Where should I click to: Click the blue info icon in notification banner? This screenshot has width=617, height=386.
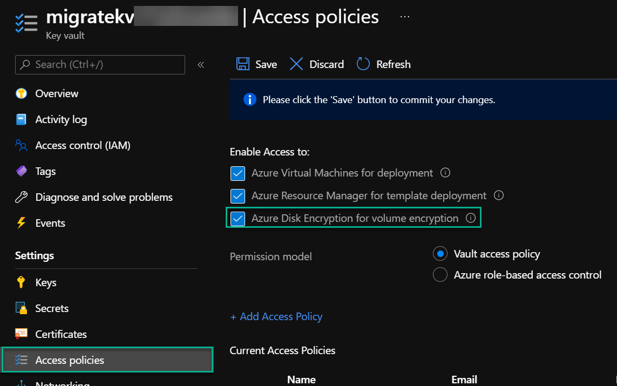point(250,99)
